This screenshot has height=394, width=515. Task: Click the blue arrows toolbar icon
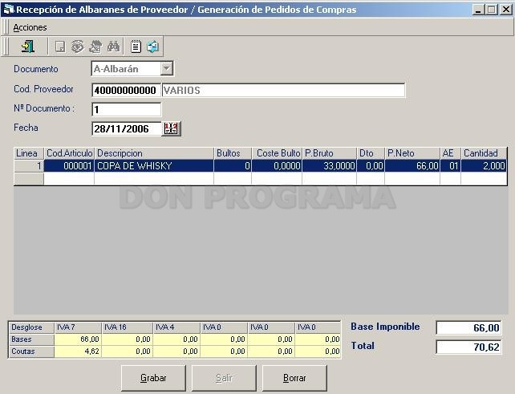(152, 47)
